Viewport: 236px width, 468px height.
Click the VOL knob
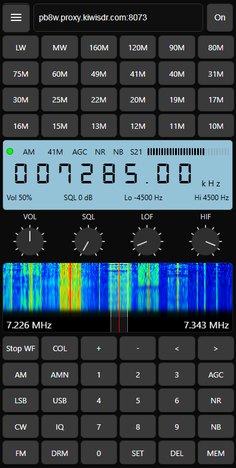tap(30, 241)
